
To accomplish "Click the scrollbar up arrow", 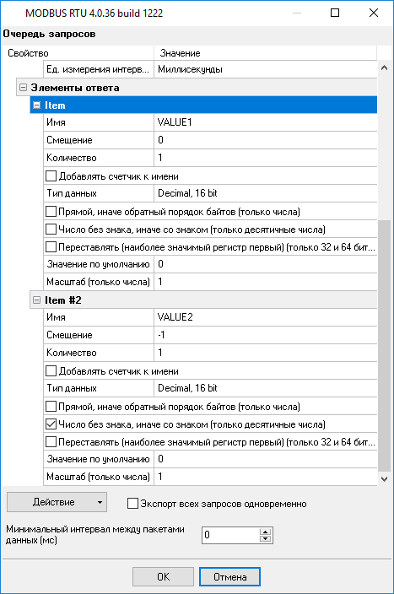I will coord(384,68).
